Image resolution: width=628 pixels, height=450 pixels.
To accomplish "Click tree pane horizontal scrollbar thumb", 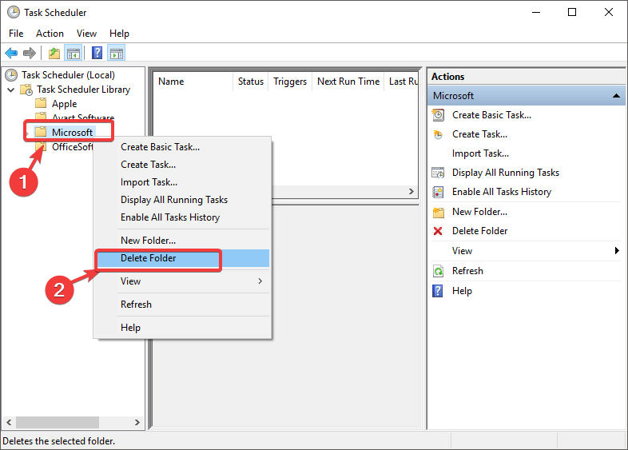I will pyautogui.click(x=58, y=422).
